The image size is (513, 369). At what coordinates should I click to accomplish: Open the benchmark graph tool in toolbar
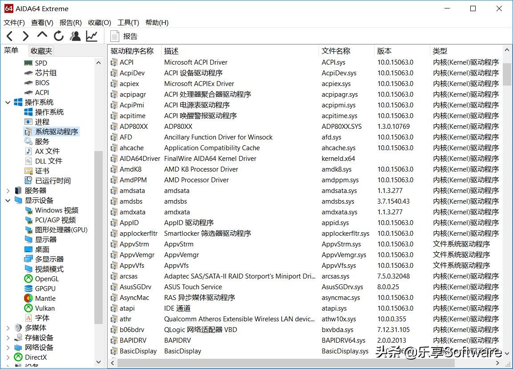point(91,36)
